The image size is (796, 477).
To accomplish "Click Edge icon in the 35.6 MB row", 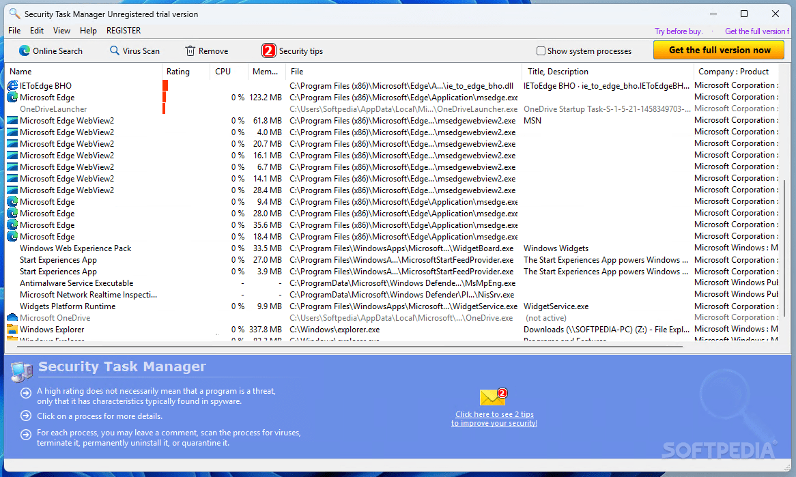I will click(12, 225).
